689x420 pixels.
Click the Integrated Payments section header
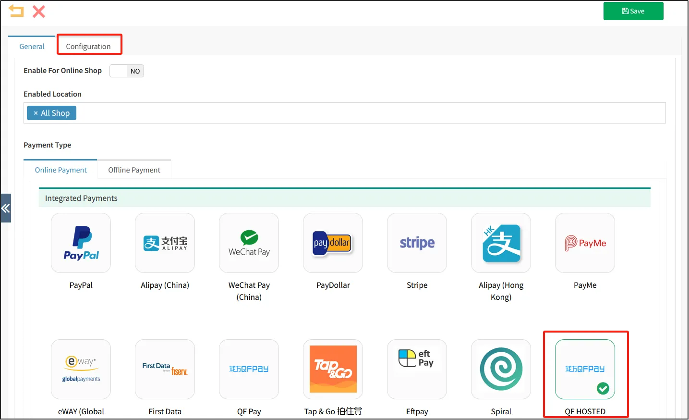tap(345, 198)
